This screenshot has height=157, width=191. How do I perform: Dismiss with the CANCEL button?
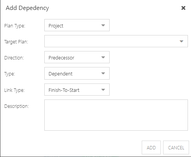176,147
